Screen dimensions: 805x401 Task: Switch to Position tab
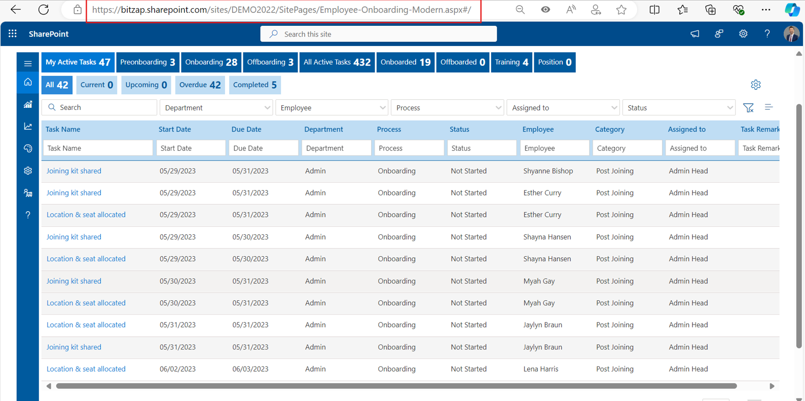pos(555,62)
